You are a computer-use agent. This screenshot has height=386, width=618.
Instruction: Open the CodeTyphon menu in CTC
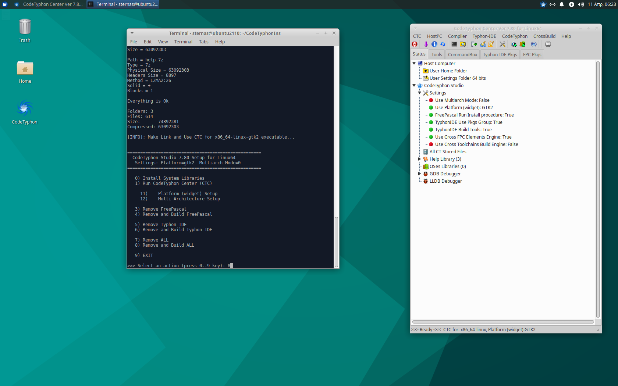click(x=515, y=36)
